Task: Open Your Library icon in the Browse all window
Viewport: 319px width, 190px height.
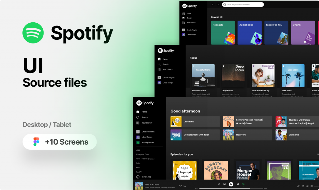Action: click(x=183, y=22)
